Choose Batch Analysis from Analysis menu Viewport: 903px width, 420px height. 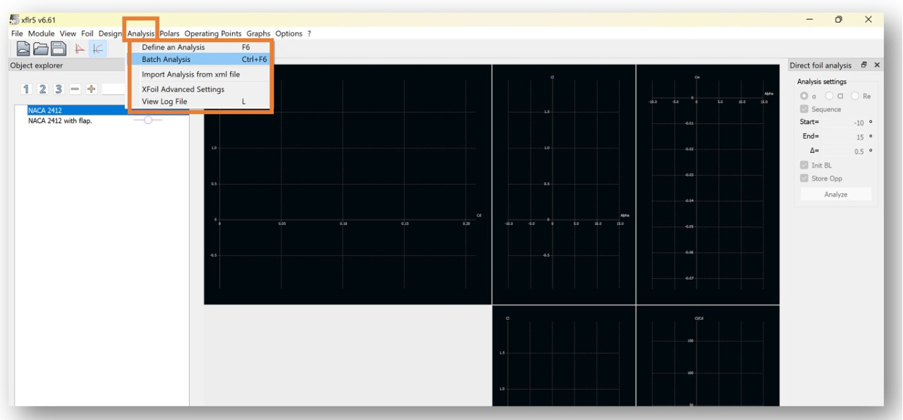pyautogui.click(x=166, y=59)
